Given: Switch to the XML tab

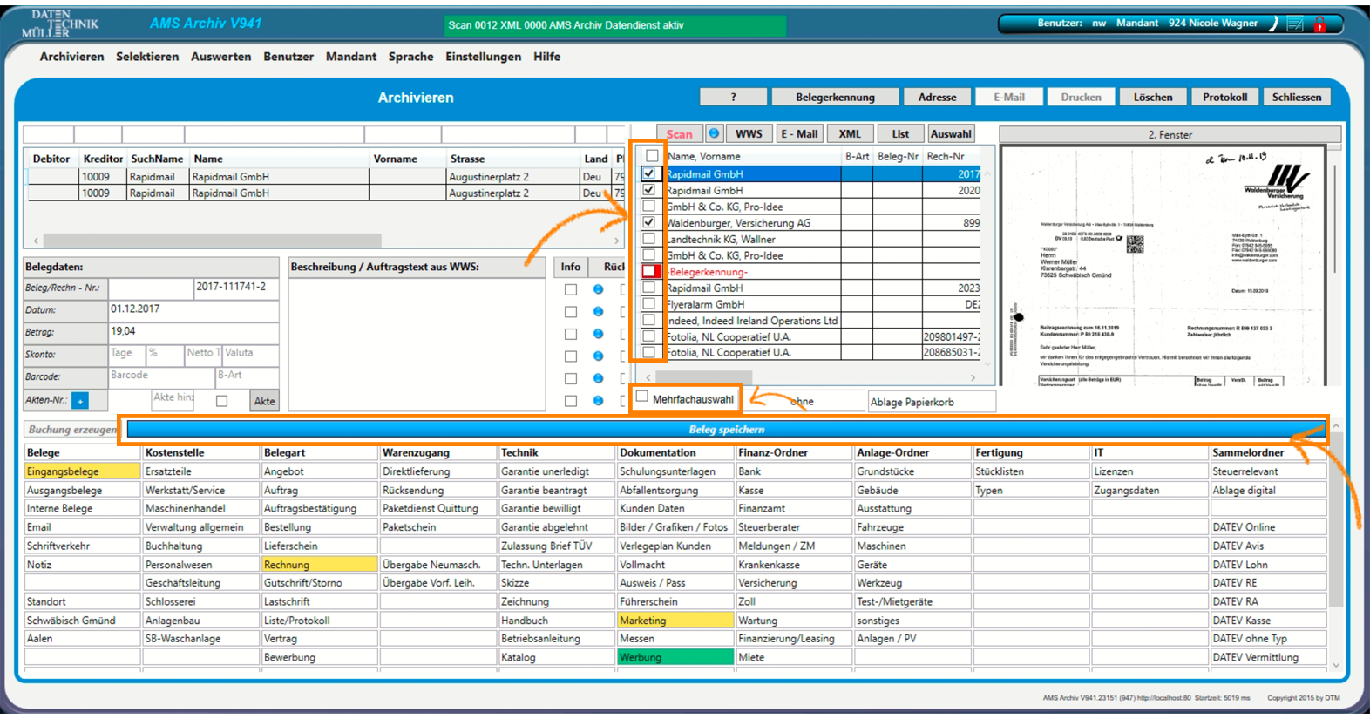Looking at the screenshot, I should point(850,134).
